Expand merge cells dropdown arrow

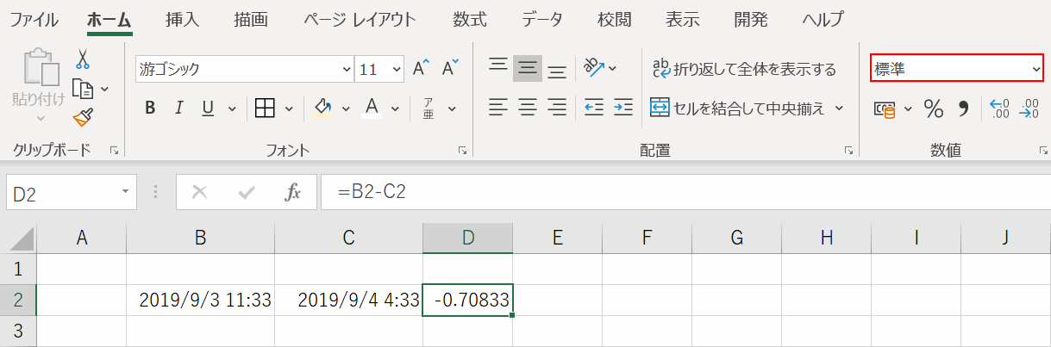coord(839,108)
